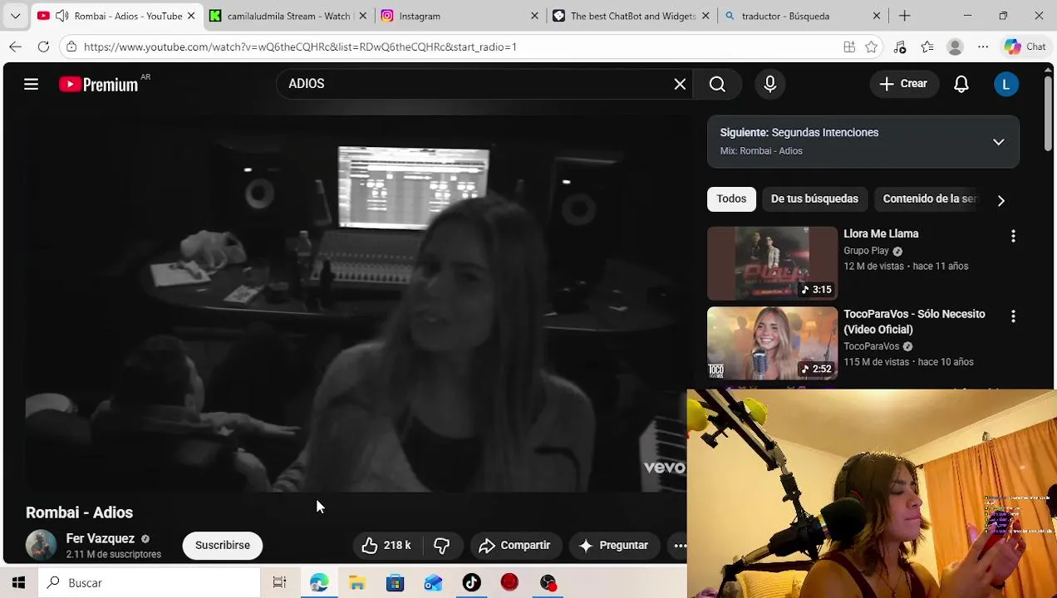
Task: Open Microsoft Store on the taskbar
Action: [396, 583]
